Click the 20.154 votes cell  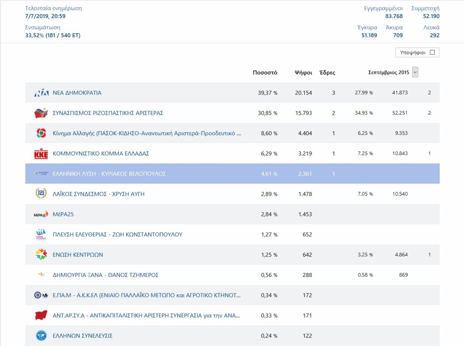(304, 93)
